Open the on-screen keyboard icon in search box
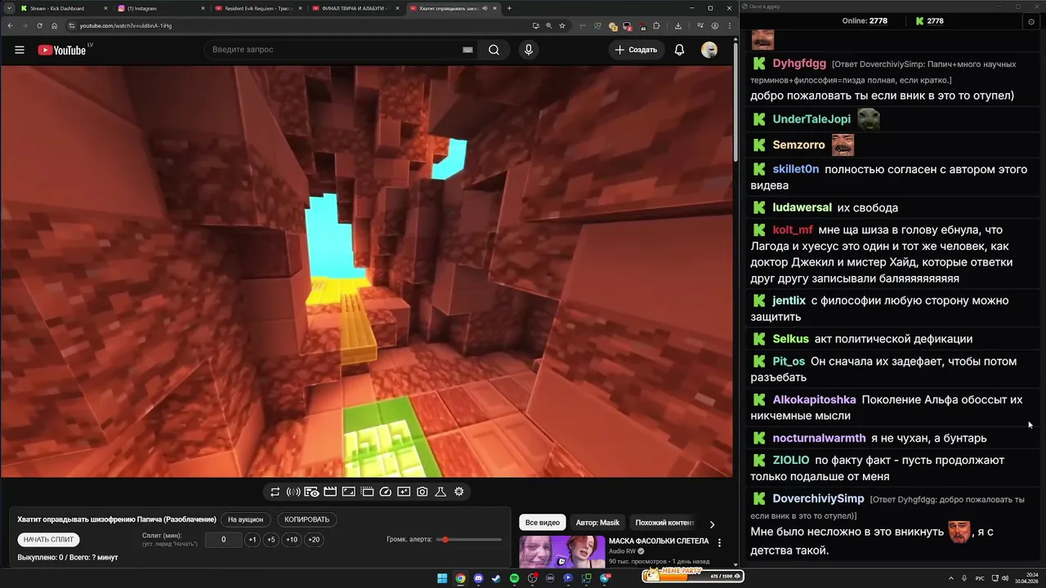Image resolution: width=1046 pixels, height=588 pixels. click(x=467, y=50)
